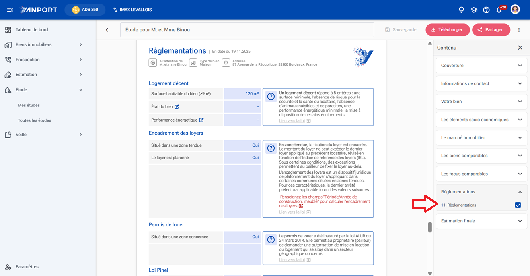This screenshot has width=530, height=276.
Task: Click the Télécharger button
Action: (448, 30)
